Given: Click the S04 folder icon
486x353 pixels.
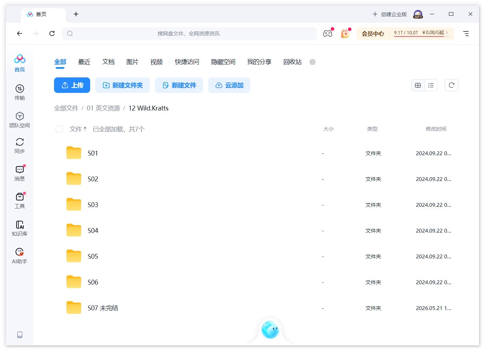Looking at the screenshot, I should coord(74,230).
